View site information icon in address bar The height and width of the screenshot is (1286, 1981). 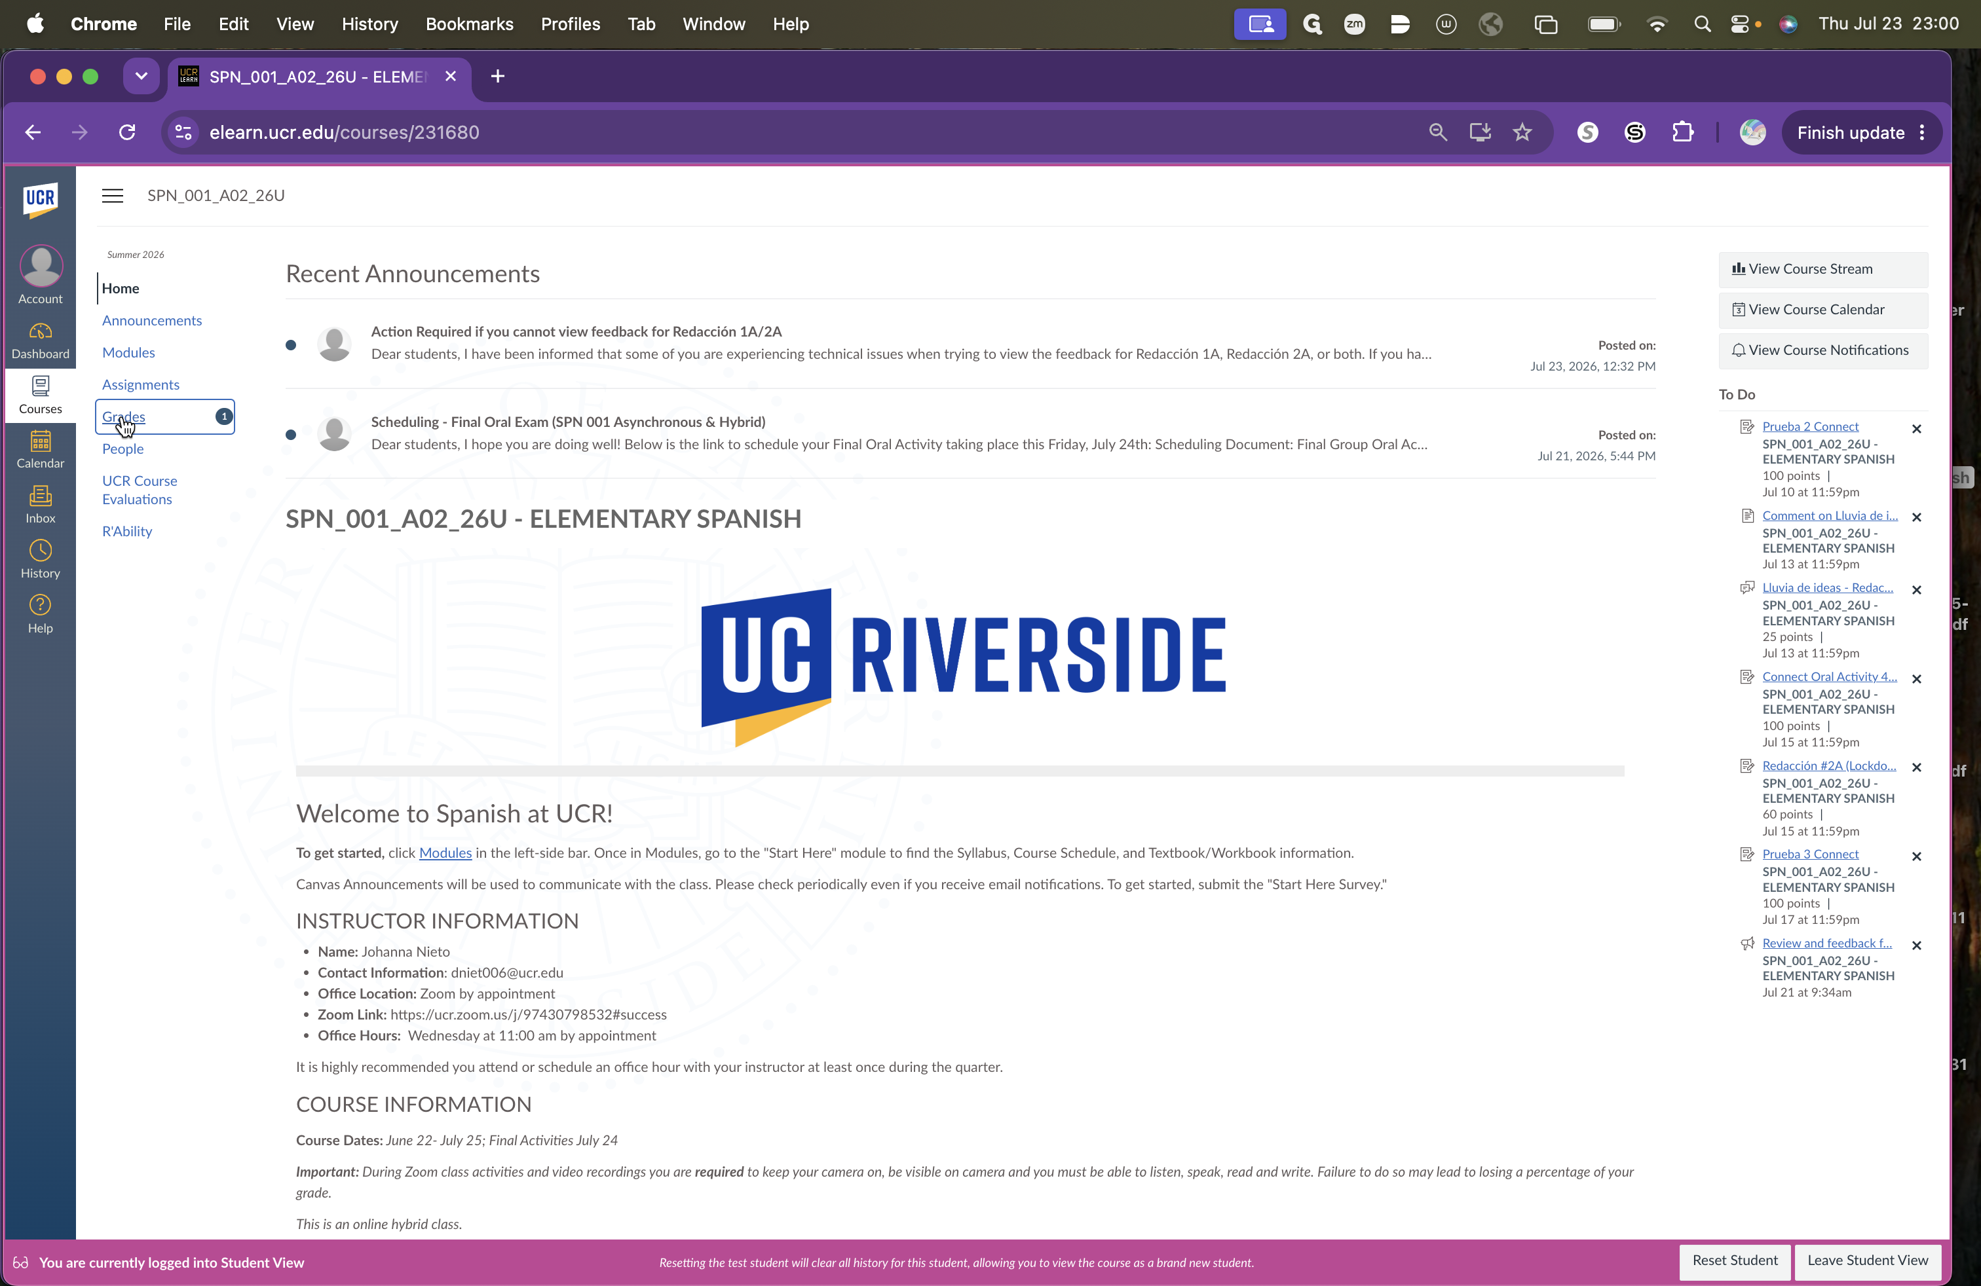point(183,132)
